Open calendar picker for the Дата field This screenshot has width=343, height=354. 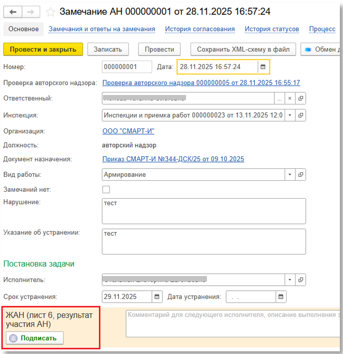[263, 67]
